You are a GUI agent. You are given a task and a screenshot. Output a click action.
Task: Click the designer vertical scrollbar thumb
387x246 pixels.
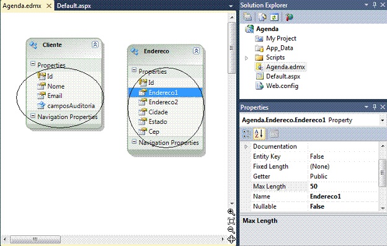(x=231, y=48)
